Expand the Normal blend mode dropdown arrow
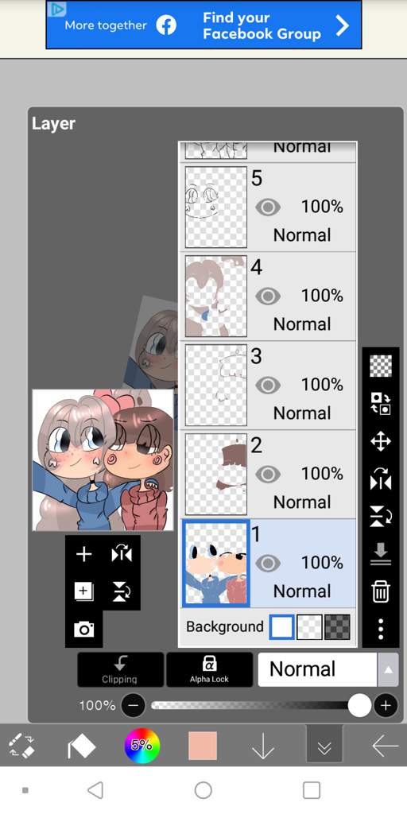 pyautogui.click(x=388, y=669)
